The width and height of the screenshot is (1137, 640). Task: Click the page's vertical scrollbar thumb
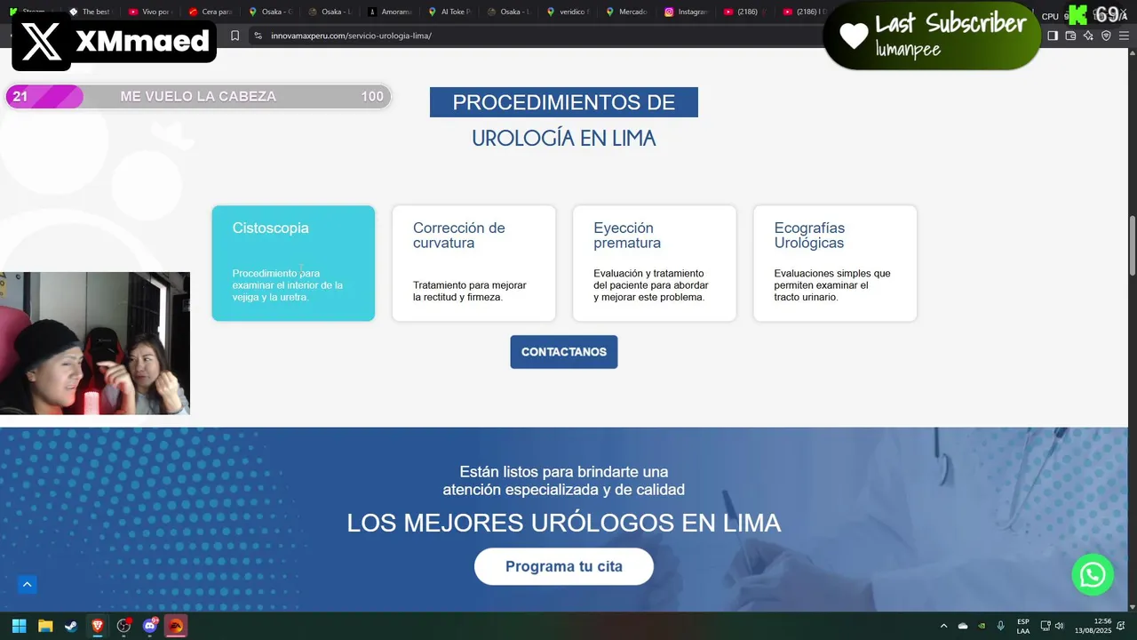pos(1132,246)
